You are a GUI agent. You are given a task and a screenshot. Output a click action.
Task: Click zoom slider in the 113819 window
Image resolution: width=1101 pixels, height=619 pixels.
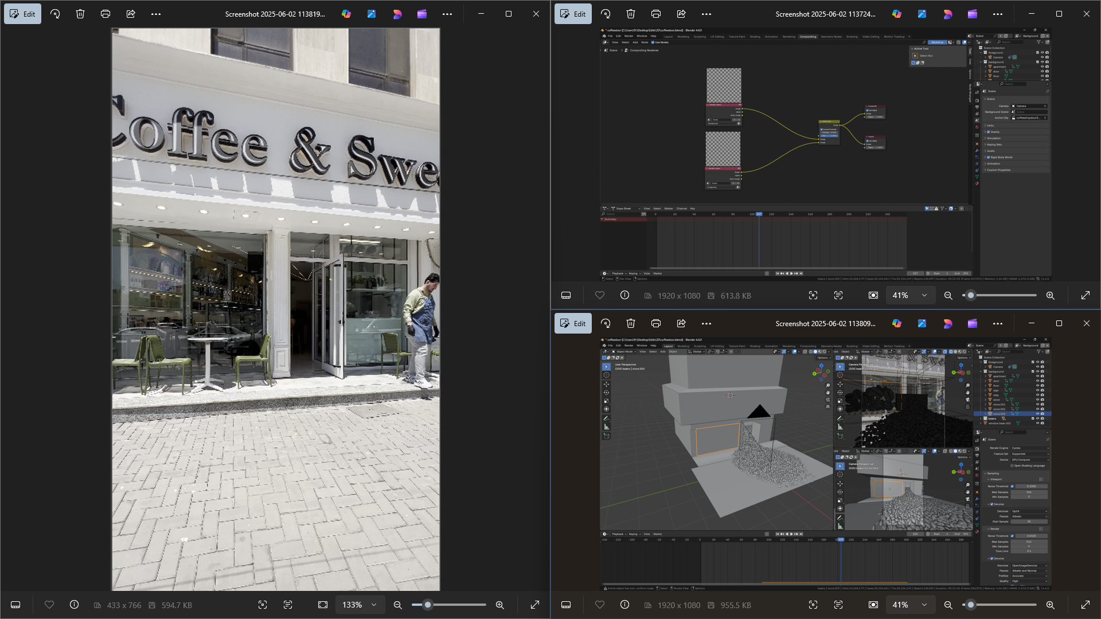[449, 605]
